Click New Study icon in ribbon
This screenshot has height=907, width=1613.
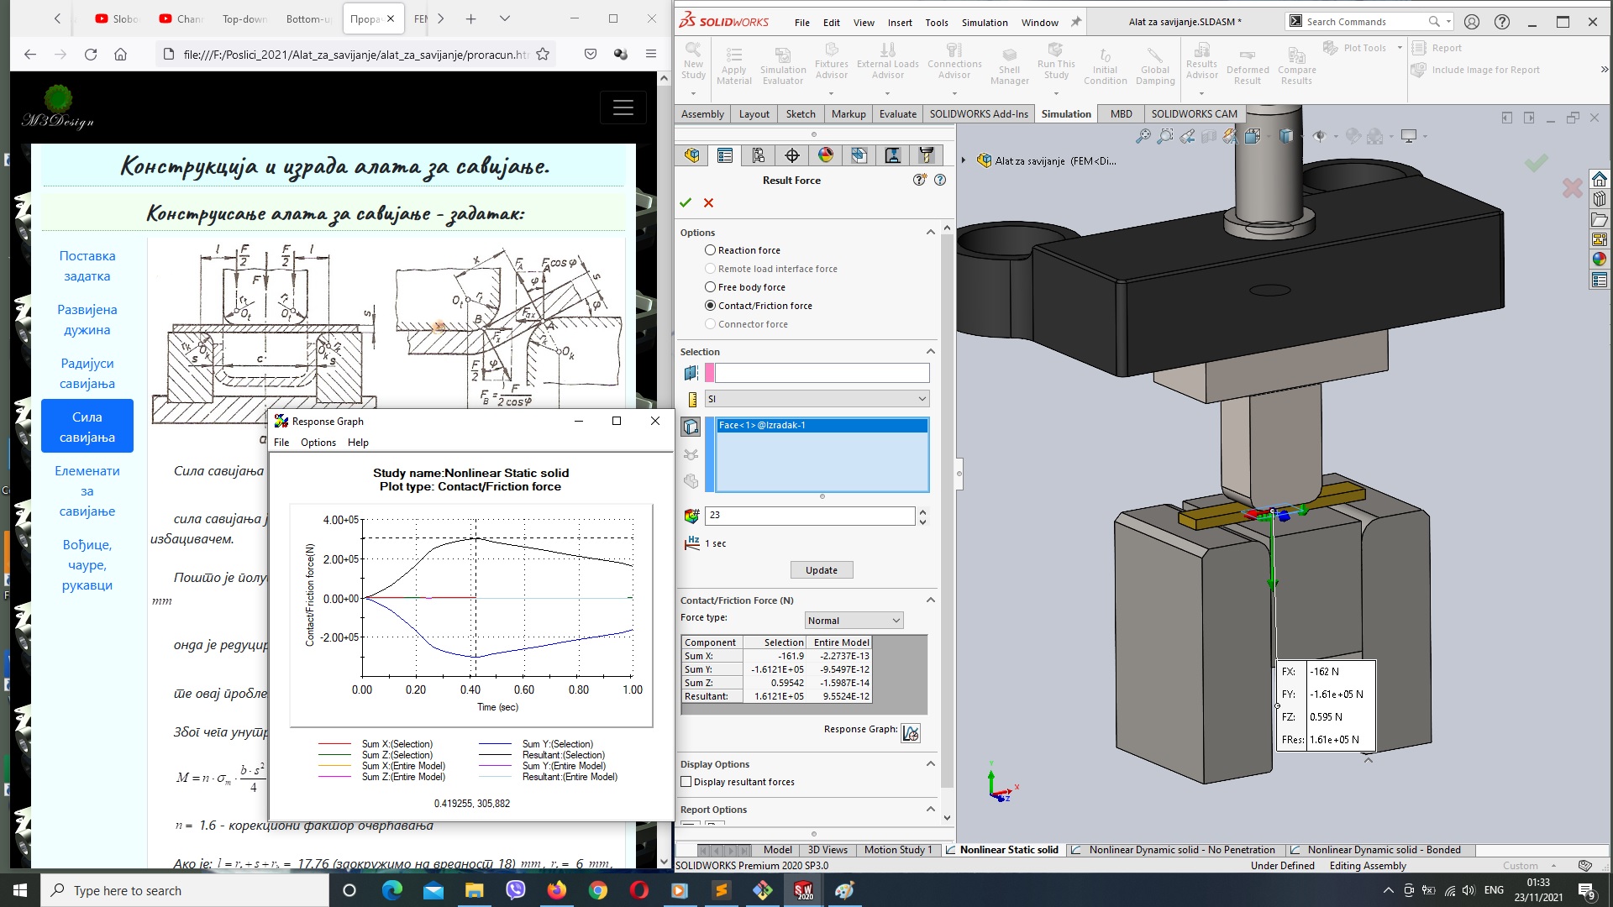pos(693,62)
